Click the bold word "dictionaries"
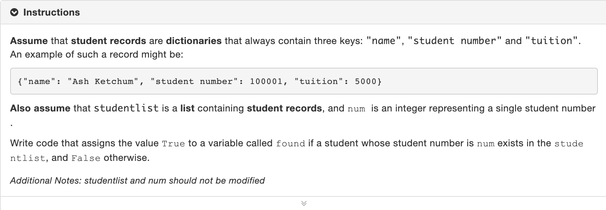606x210 pixels. pos(193,41)
